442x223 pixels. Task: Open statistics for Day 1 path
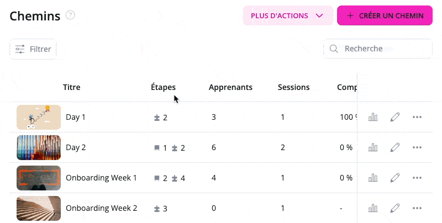[373, 117]
